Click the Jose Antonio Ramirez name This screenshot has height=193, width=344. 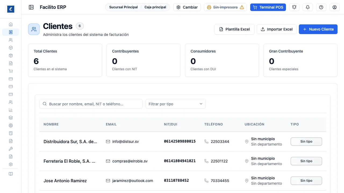tap(65, 181)
